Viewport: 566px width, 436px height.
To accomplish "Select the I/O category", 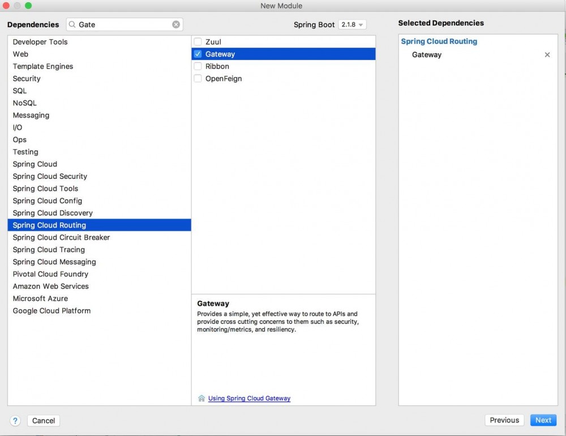I will click(99, 127).
